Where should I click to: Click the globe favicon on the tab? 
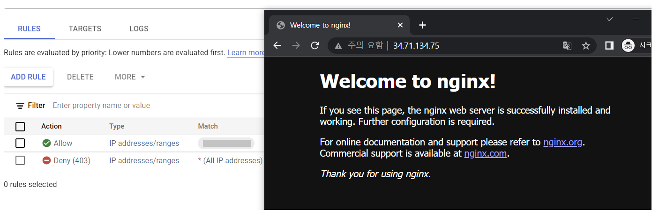click(x=281, y=25)
